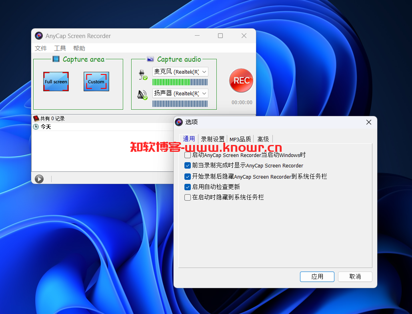Click the AnyCap logo in the main title bar
Viewport: 412px width, 314px height.
click(x=39, y=36)
